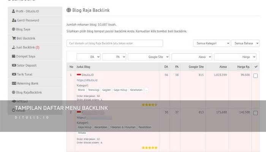Image resolution: width=266 pixels, height=152 pixels.
Task: Open Semua Kategori dropdown
Action: (212, 43)
